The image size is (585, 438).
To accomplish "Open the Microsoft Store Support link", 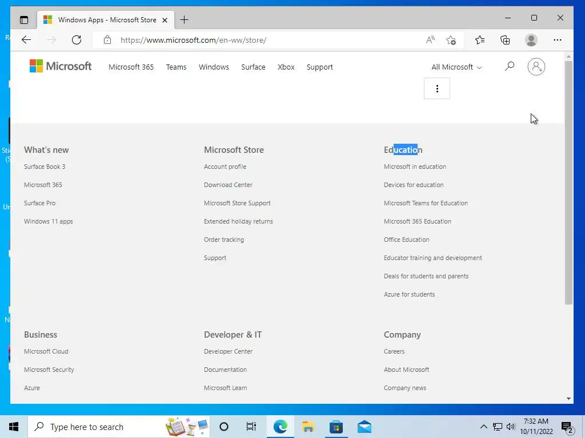I will pos(237,203).
